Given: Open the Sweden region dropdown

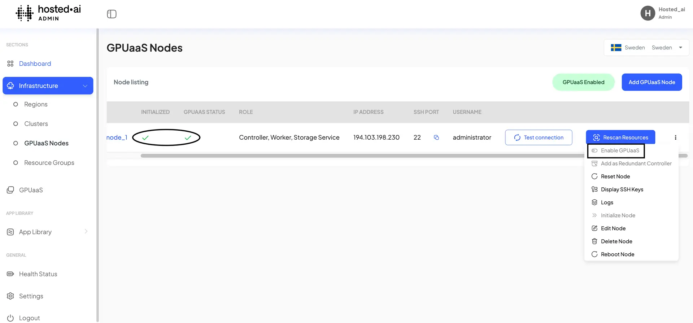Looking at the screenshot, I should (646, 48).
